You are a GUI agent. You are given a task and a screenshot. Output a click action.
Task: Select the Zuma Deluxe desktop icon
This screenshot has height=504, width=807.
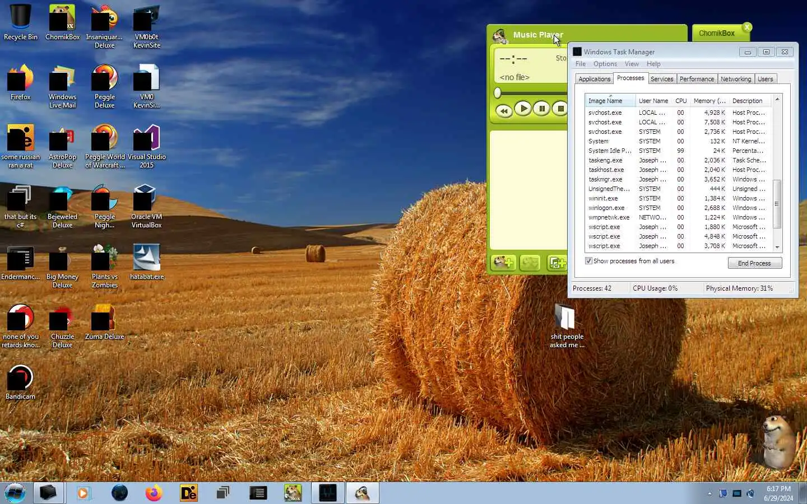pos(104,322)
